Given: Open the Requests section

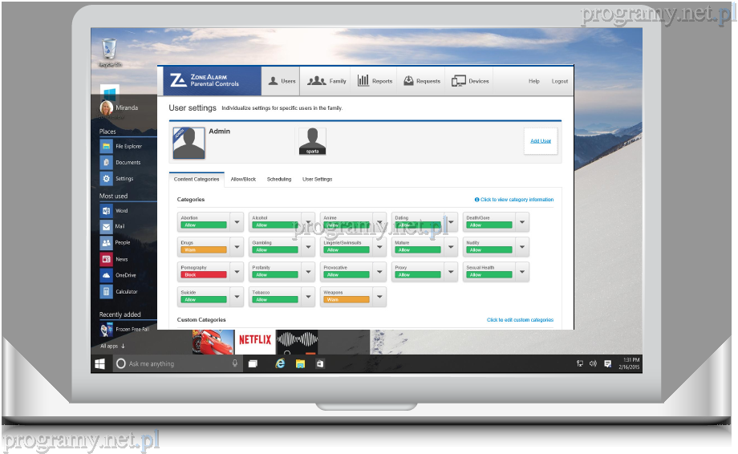Looking at the screenshot, I should click(x=422, y=81).
